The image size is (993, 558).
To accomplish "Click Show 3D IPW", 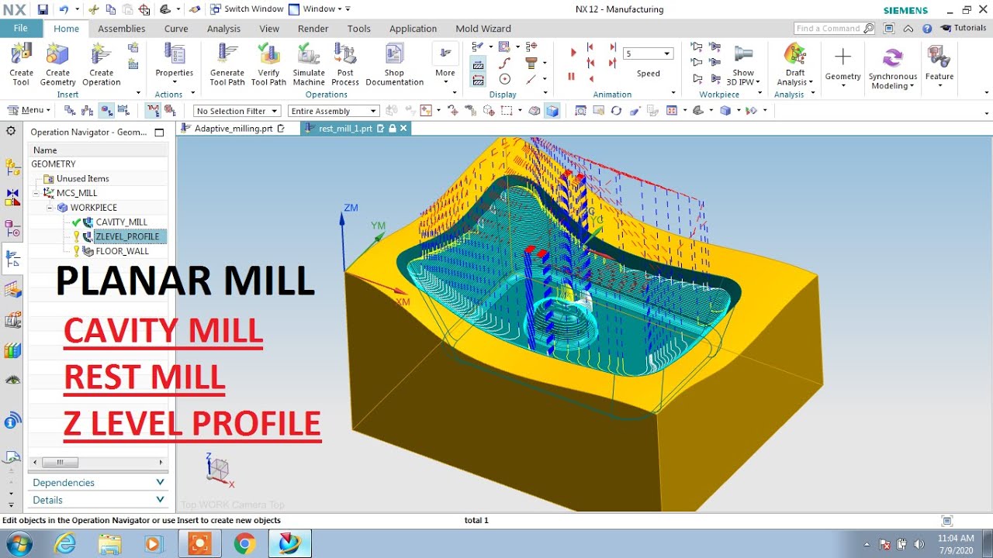I will (743, 65).
